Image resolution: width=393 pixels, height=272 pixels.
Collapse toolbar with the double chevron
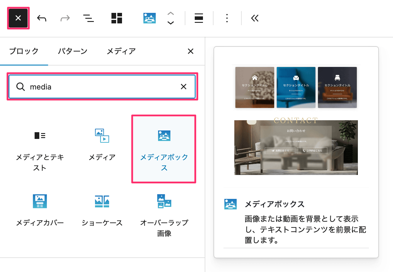point(255,18)
